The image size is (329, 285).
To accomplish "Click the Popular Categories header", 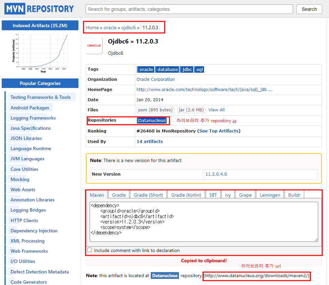I will 40,83.
